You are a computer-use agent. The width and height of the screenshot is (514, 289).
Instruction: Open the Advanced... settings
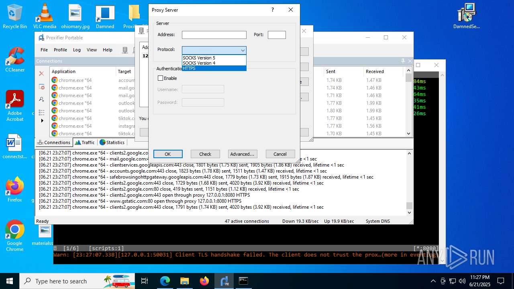[242, 154]
